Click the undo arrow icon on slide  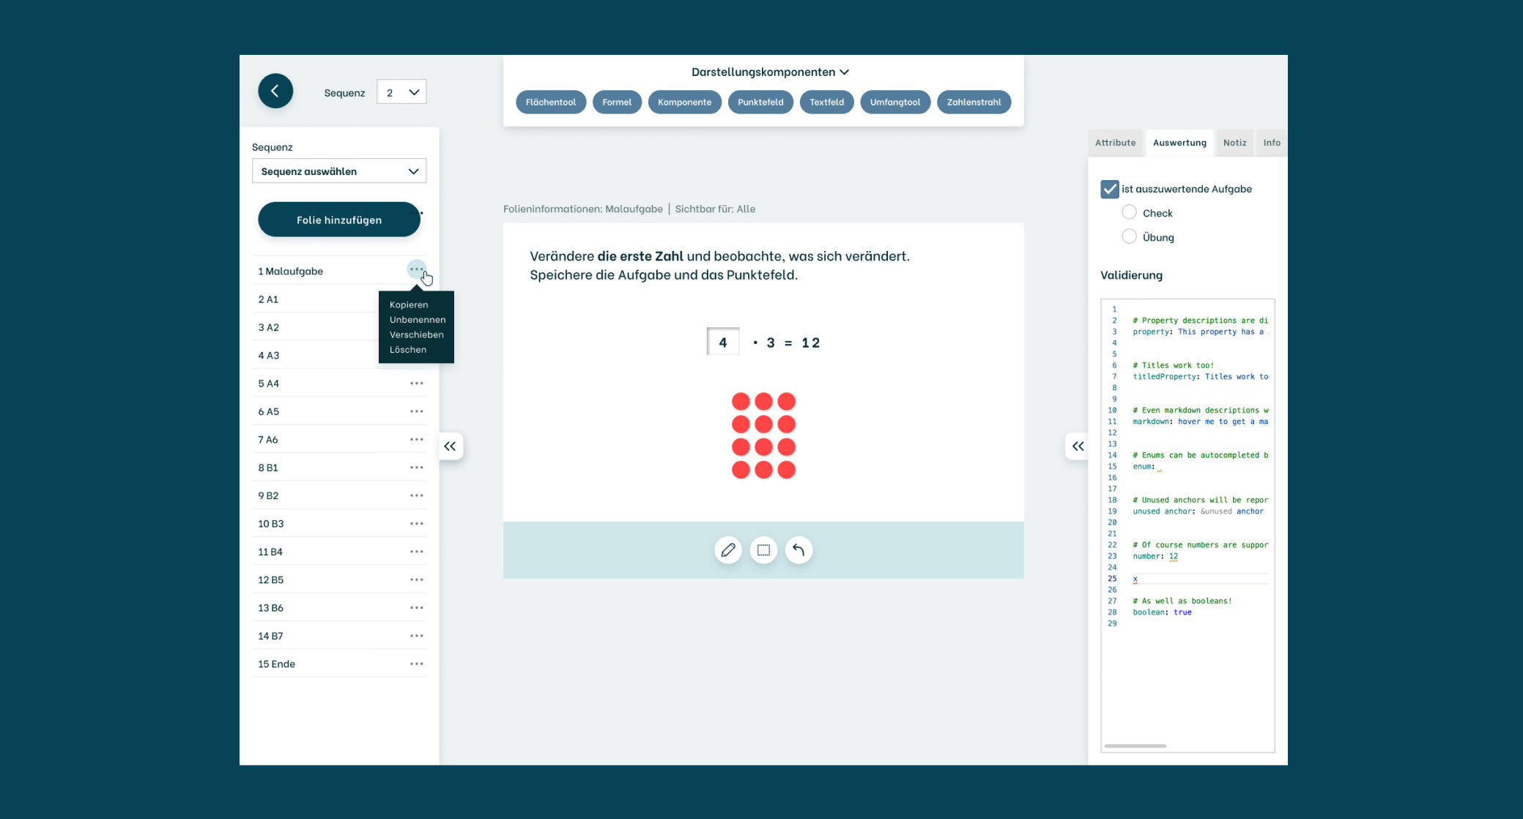pos(798,550)
